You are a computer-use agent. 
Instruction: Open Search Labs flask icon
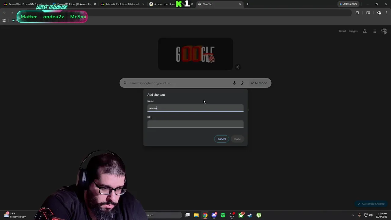[x=365, y=31]
